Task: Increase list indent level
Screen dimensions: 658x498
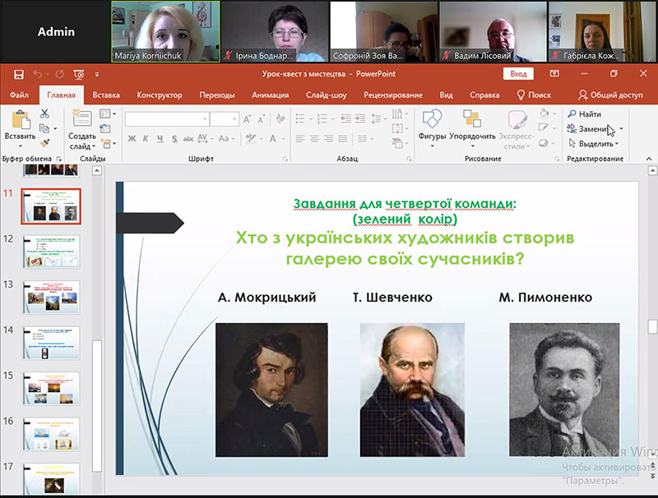Action: coord(360,118)
